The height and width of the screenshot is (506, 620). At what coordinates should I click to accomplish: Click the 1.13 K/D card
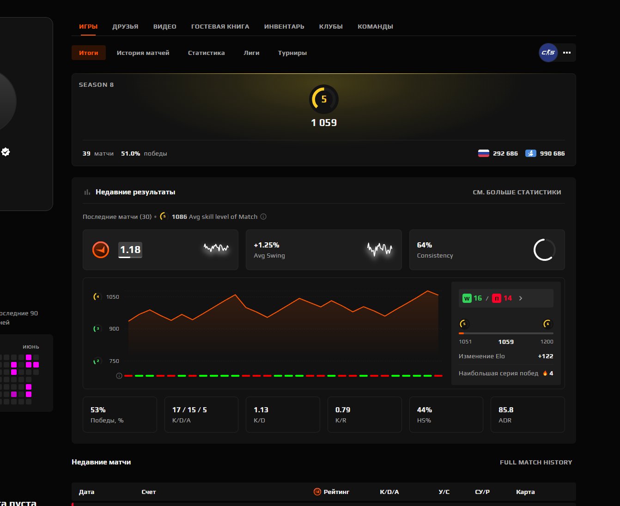pos(283,415)
